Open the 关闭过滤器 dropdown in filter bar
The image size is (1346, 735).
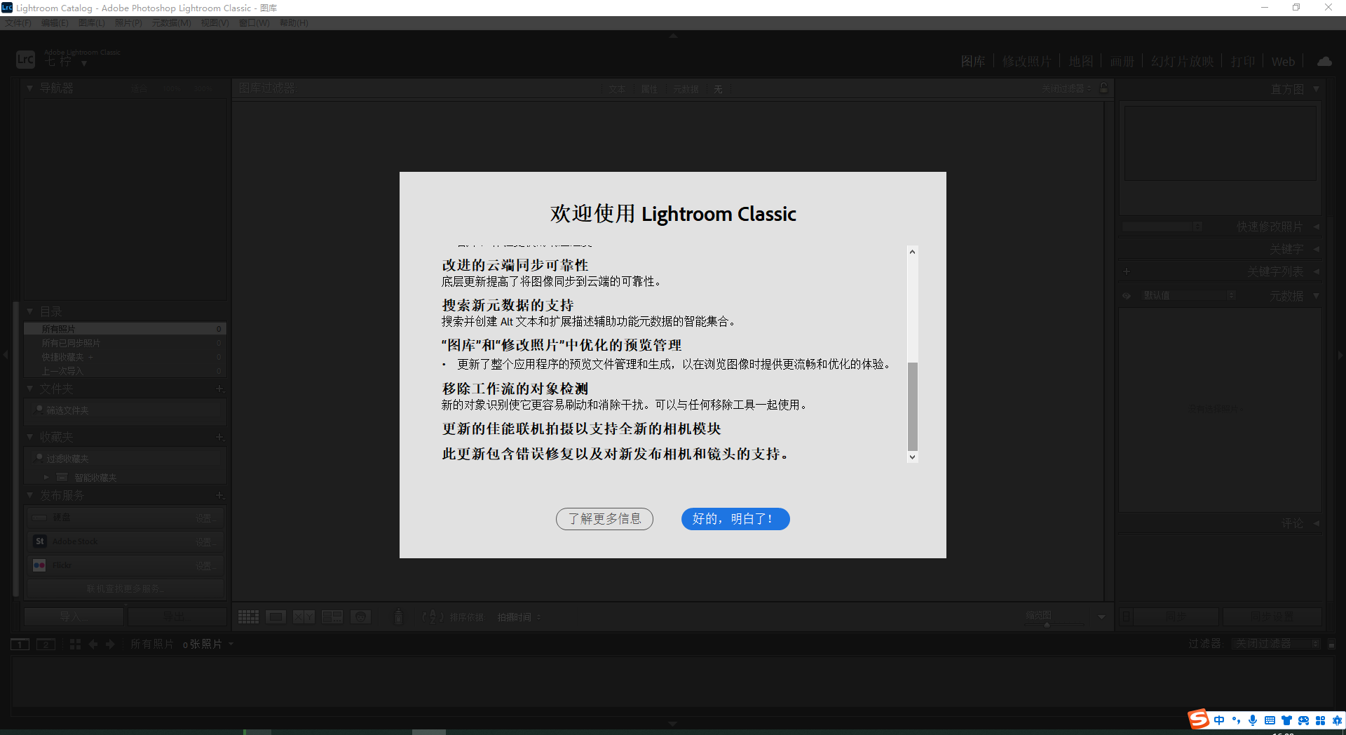tap(1066, 89)
